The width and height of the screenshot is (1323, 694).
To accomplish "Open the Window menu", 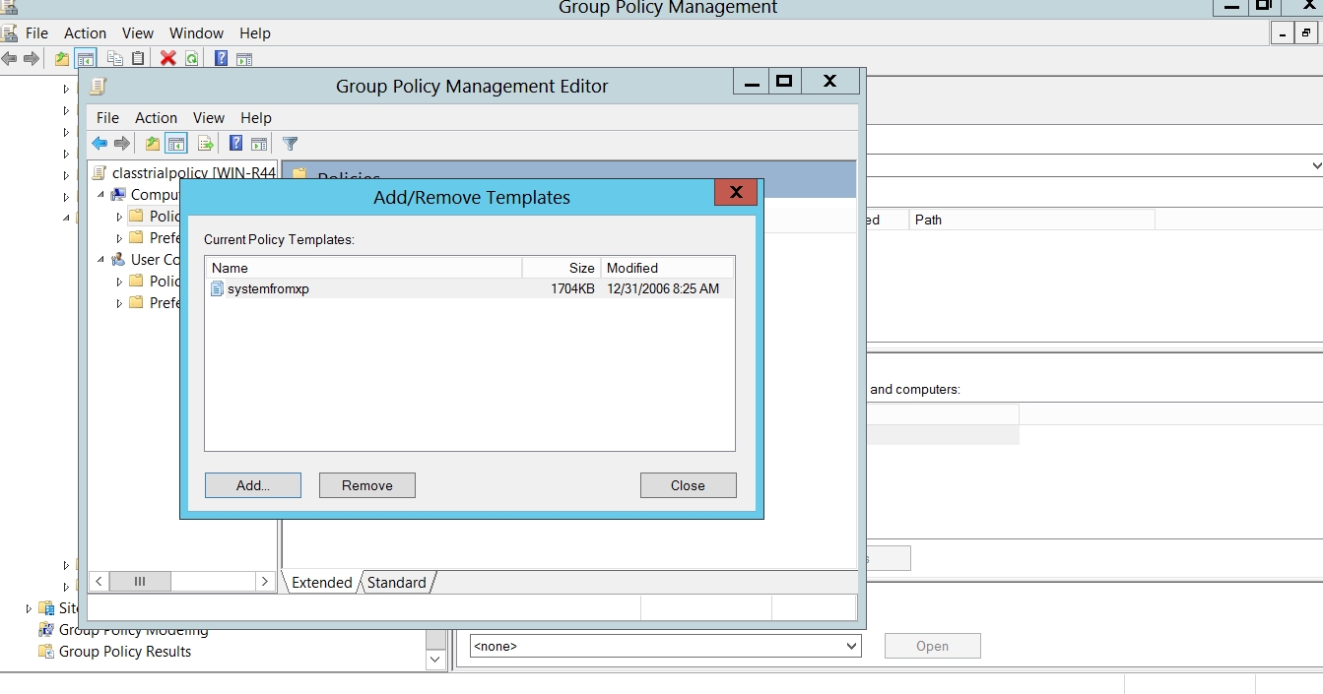I will tap(196, 32).
